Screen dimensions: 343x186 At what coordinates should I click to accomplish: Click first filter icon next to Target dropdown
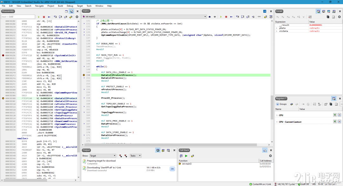tap(121, 156)
